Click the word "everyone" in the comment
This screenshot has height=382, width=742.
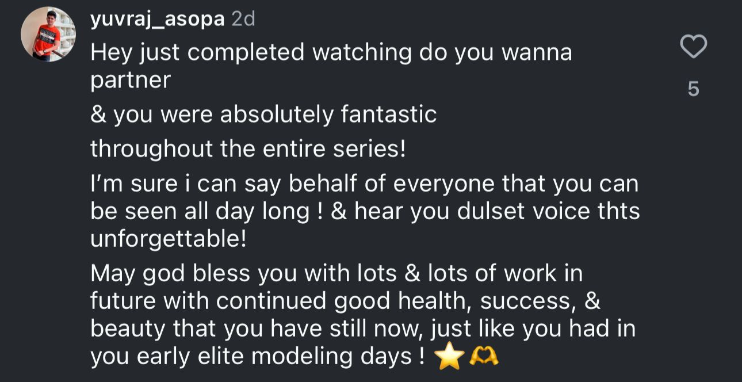(x=446, y=184)
